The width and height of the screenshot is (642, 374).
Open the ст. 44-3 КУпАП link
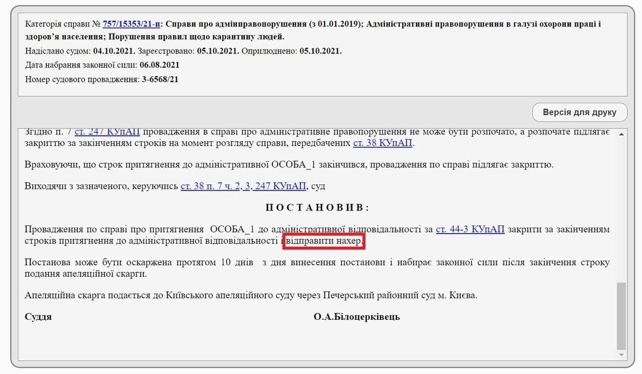tap(470, 229)
